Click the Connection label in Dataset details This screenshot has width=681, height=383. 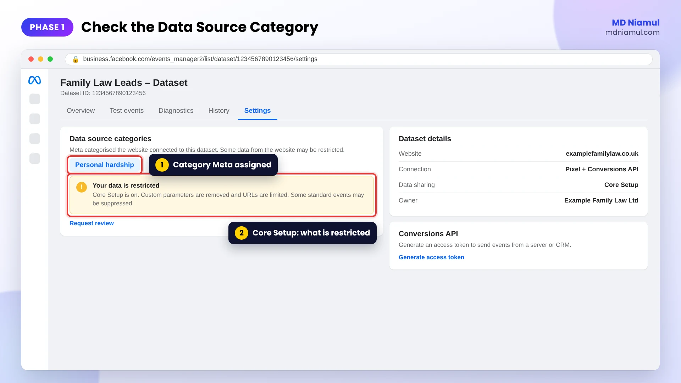(x=415, y=169)
